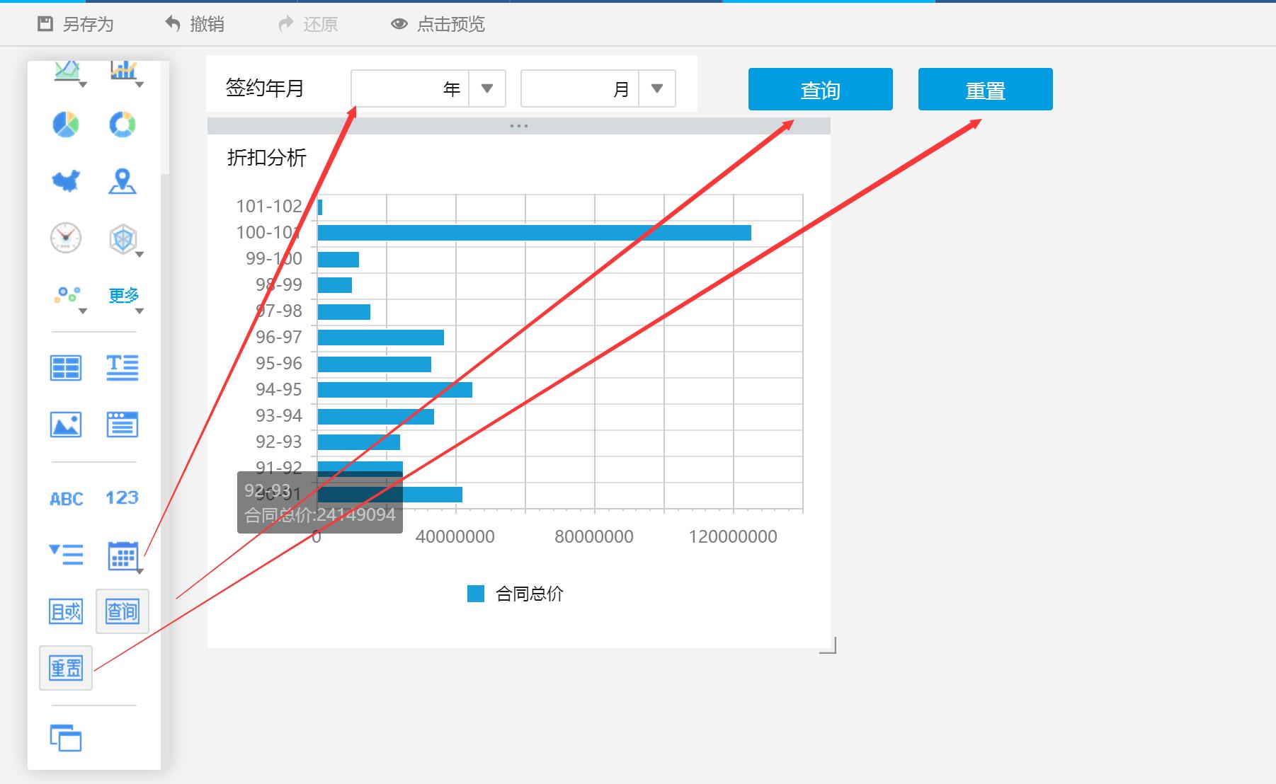Select the ABC text component icon
1276x784 pixels.
[65, 498]
